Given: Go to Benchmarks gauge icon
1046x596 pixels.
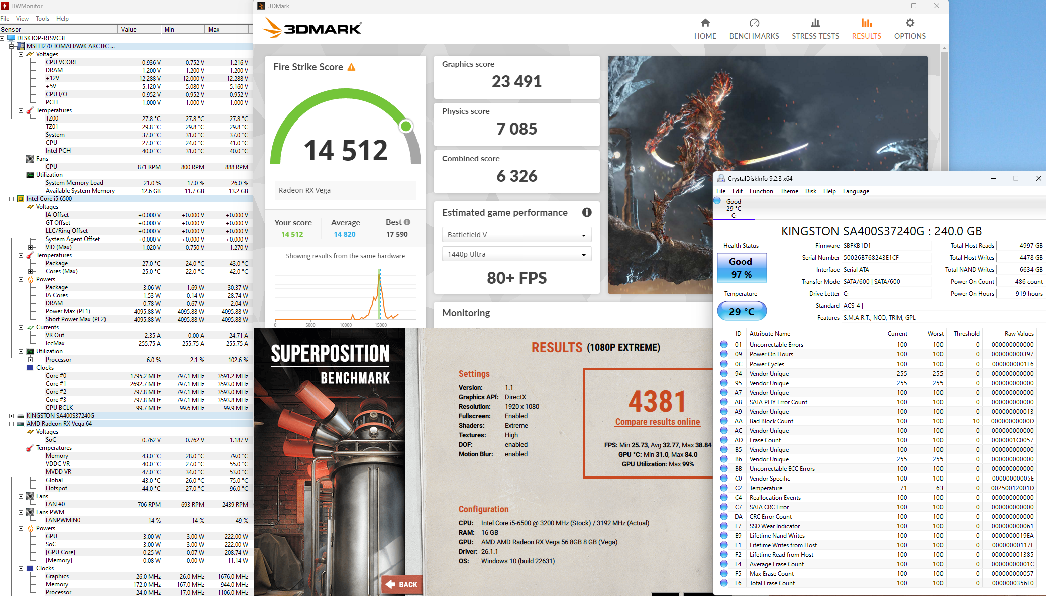Looking at the screenshot, I should coord(754,23).
